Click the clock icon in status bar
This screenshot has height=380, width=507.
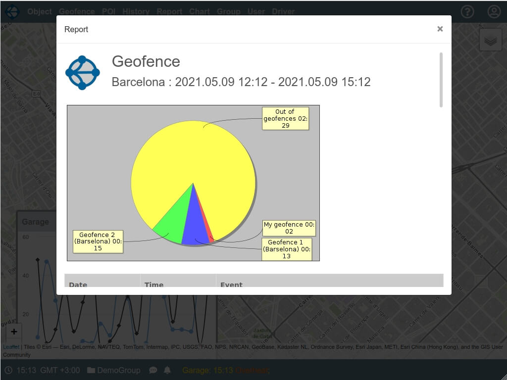[x=8, y=370]
